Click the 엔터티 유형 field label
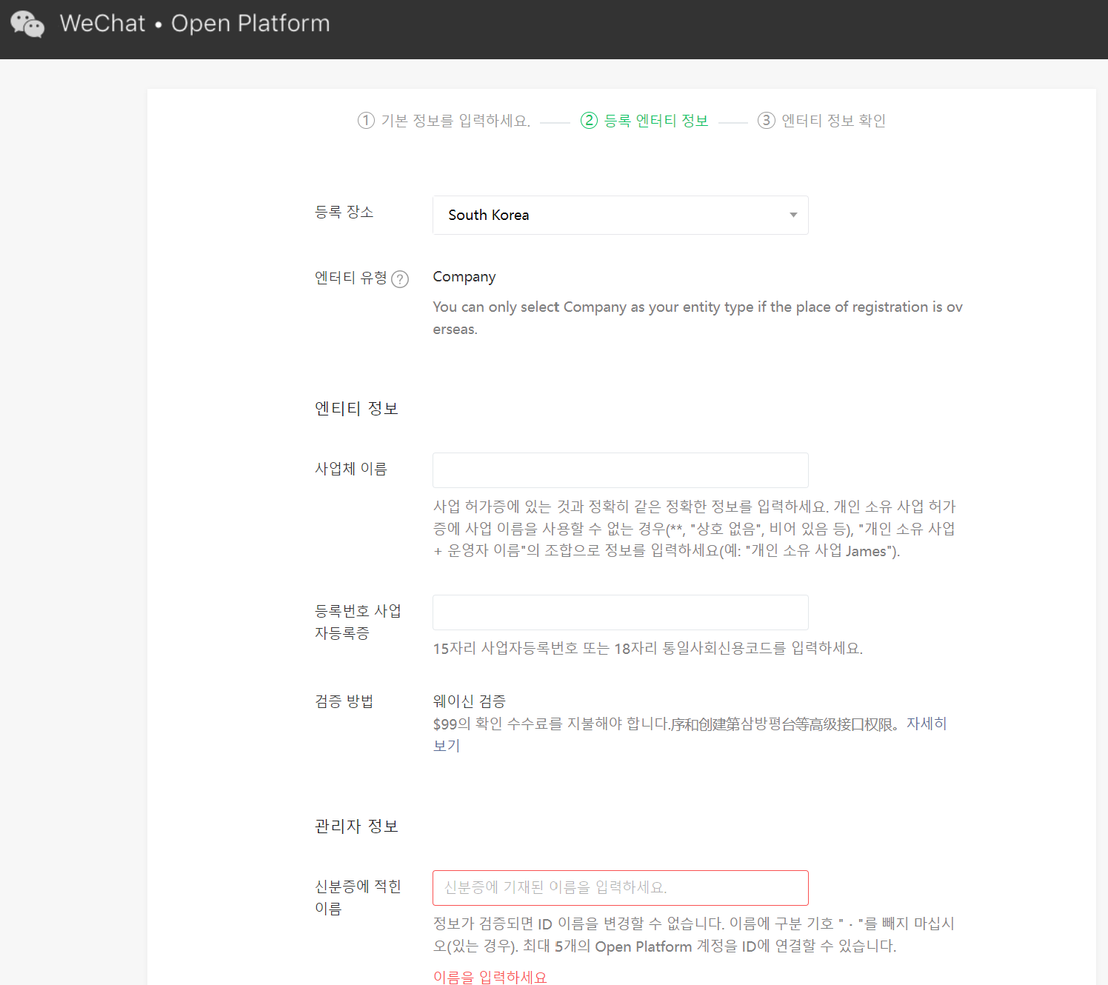 coord(351,278)
